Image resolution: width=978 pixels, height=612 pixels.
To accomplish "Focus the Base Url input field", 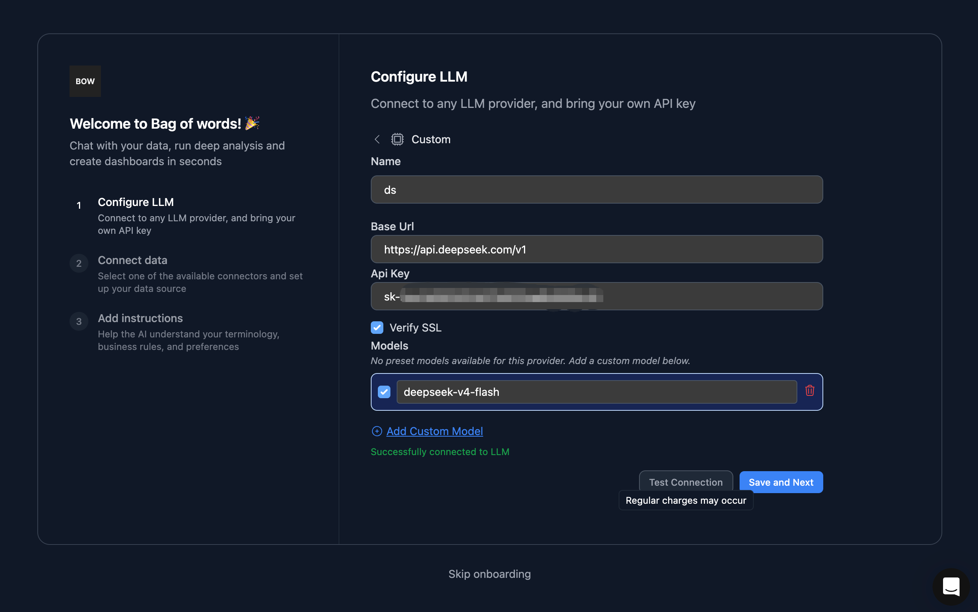I will point(596,250).
